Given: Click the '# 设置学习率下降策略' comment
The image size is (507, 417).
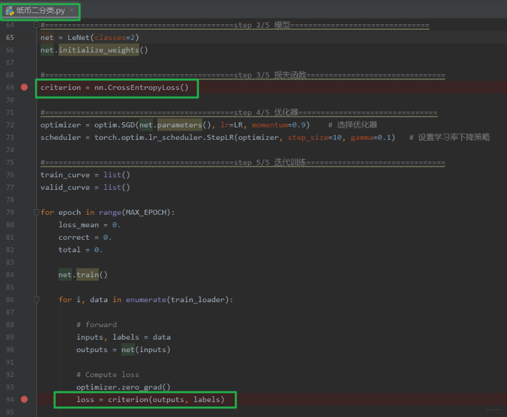Looking at the screenshot, I should [450, 138].
